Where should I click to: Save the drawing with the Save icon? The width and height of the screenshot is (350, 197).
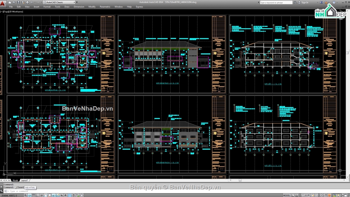(18, 2)
